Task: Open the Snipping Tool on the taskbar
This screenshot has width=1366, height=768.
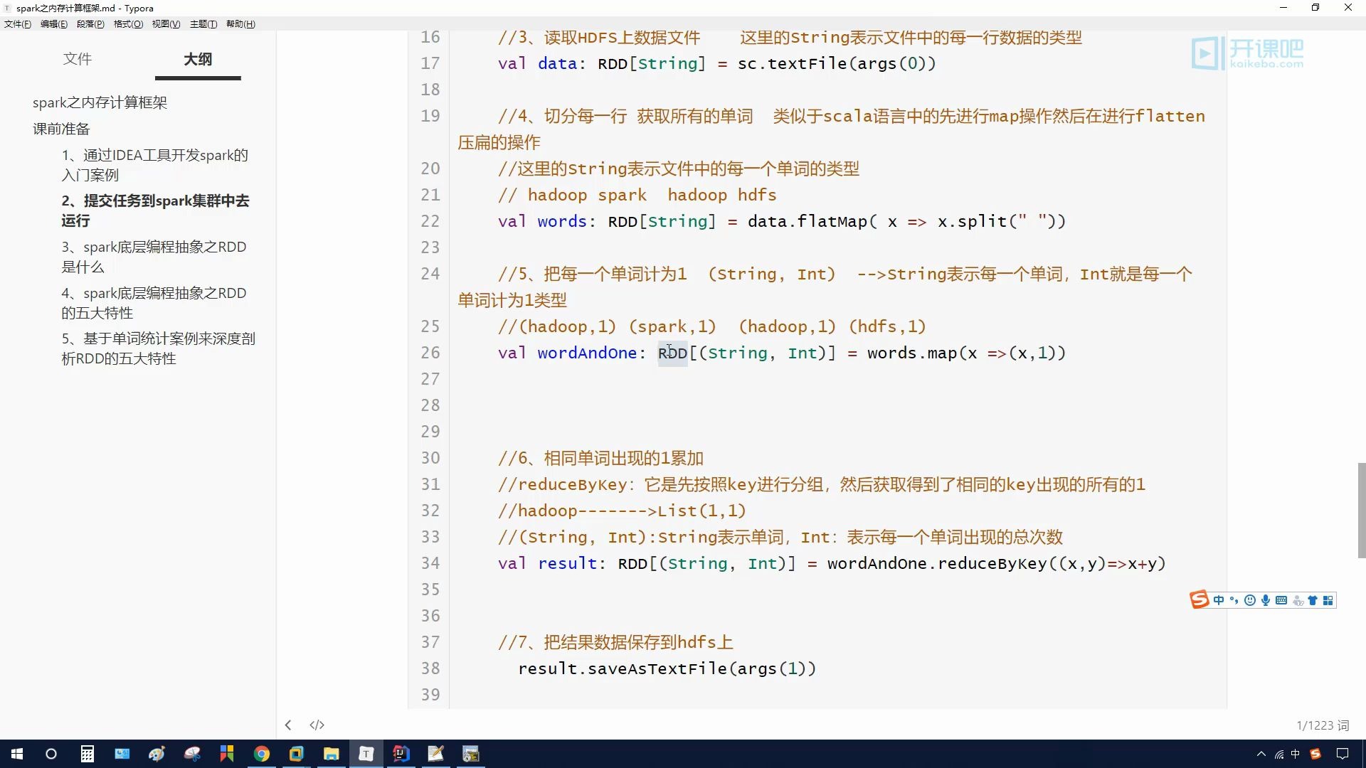Action: (192, 754)
